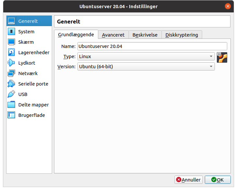The image size is (237, 190).
Task: Open Lydkort audio speaker icon
Action: (11, 63)
